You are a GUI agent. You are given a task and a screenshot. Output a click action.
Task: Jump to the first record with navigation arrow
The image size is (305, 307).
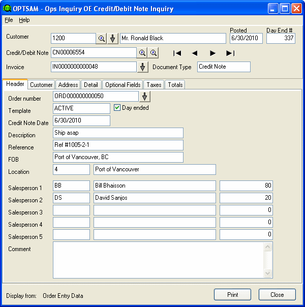tap(177, 53)
